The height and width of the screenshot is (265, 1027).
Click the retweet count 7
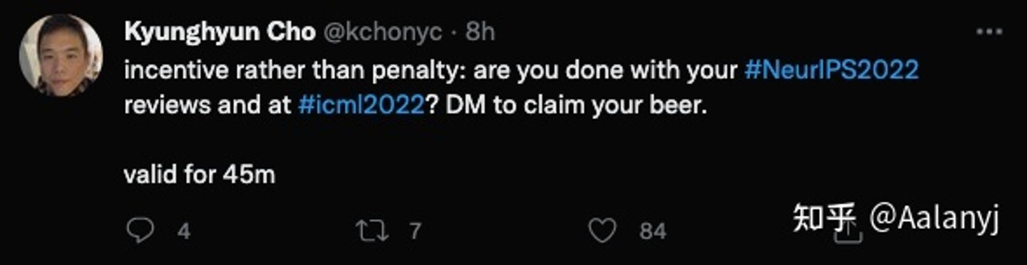415,231
